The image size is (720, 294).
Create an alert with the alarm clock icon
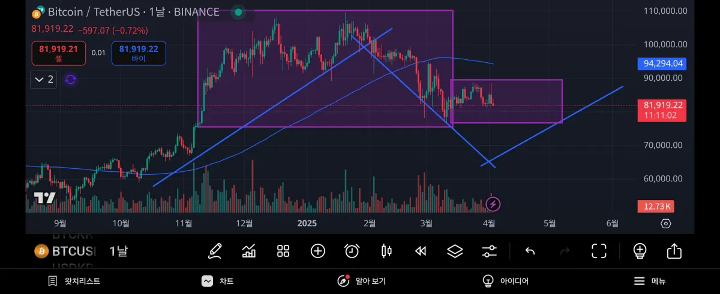(352, 251)
